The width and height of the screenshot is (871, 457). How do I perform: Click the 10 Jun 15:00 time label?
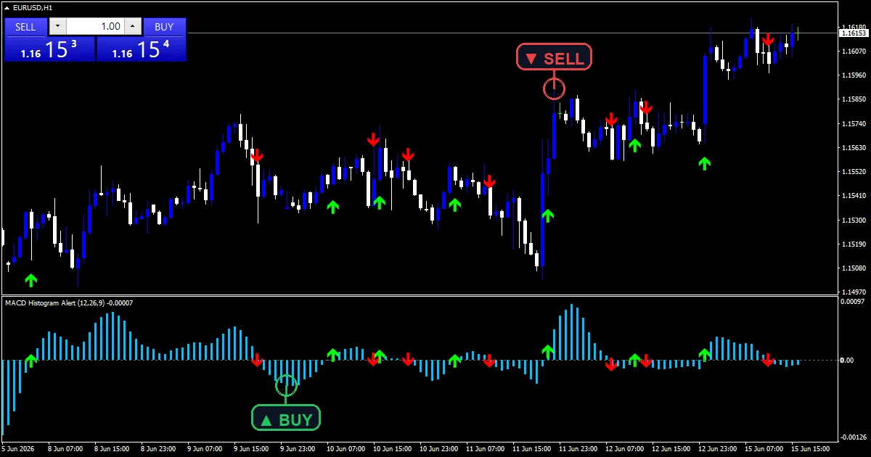click(391, 448)
